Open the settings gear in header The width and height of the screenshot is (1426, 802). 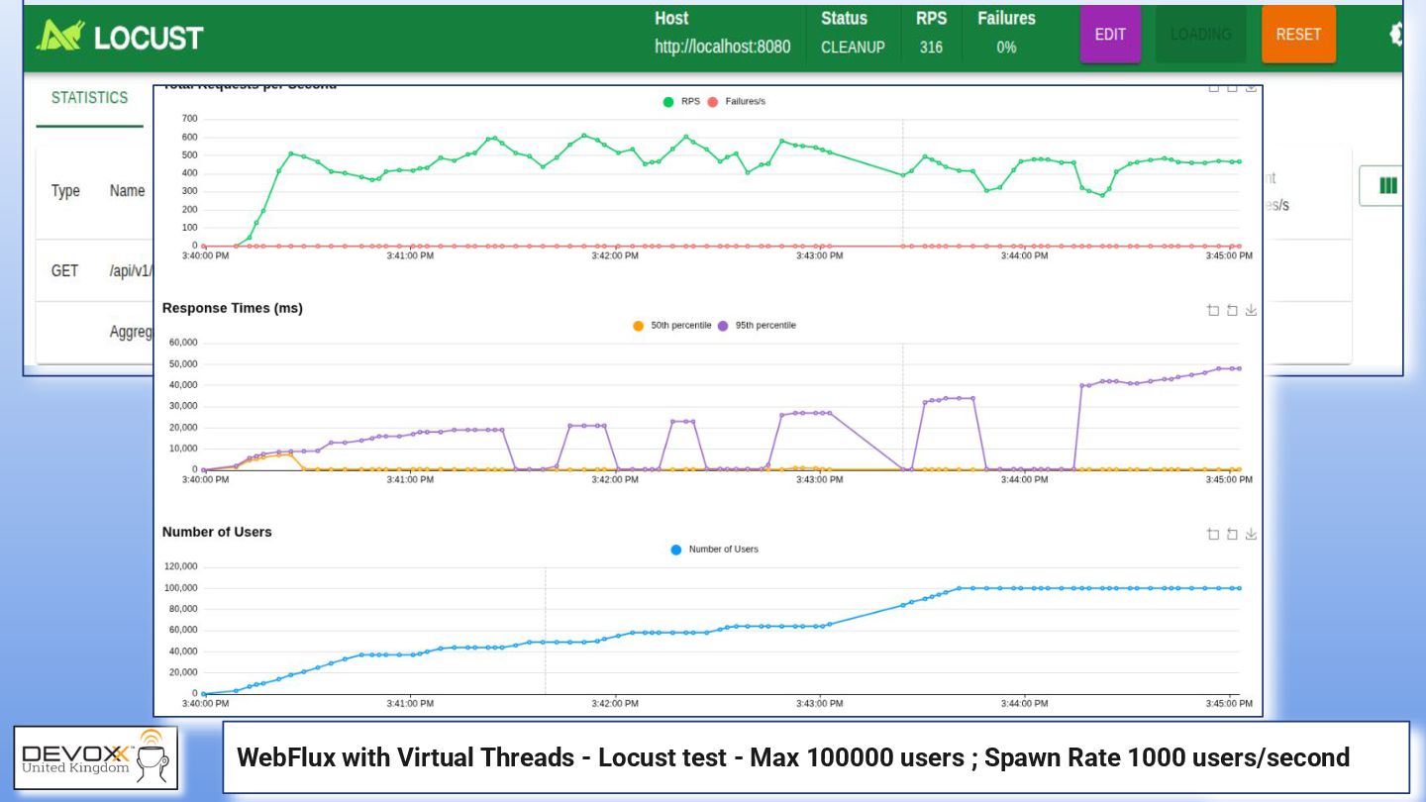click(x=1395, y=35)
